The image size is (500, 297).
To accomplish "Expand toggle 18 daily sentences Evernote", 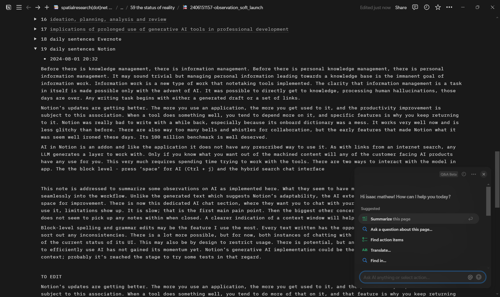I will click(x=35, y=39).
